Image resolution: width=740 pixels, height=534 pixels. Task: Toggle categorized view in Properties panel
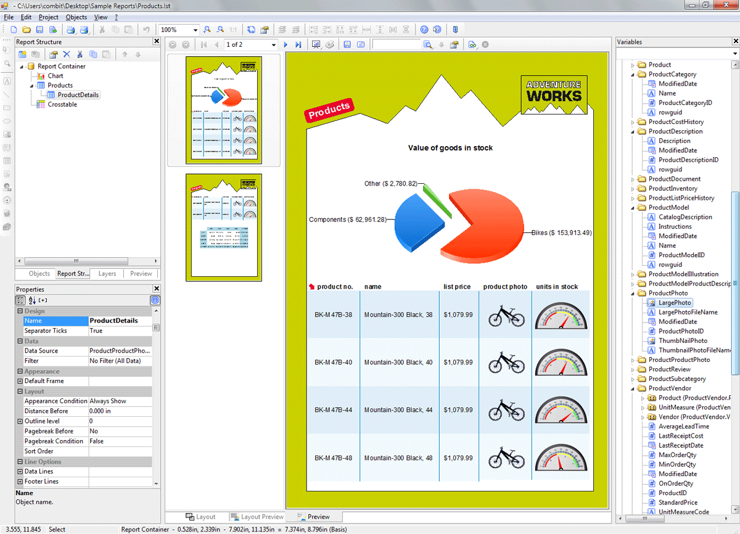coord(20,300)
